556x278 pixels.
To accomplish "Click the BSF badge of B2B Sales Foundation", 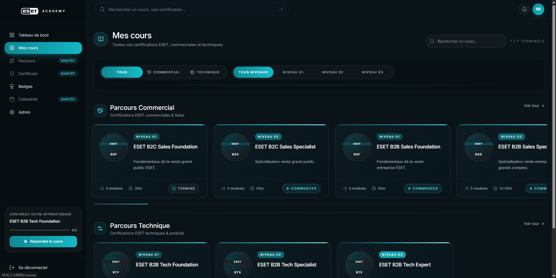I will (x=357, y=147).
